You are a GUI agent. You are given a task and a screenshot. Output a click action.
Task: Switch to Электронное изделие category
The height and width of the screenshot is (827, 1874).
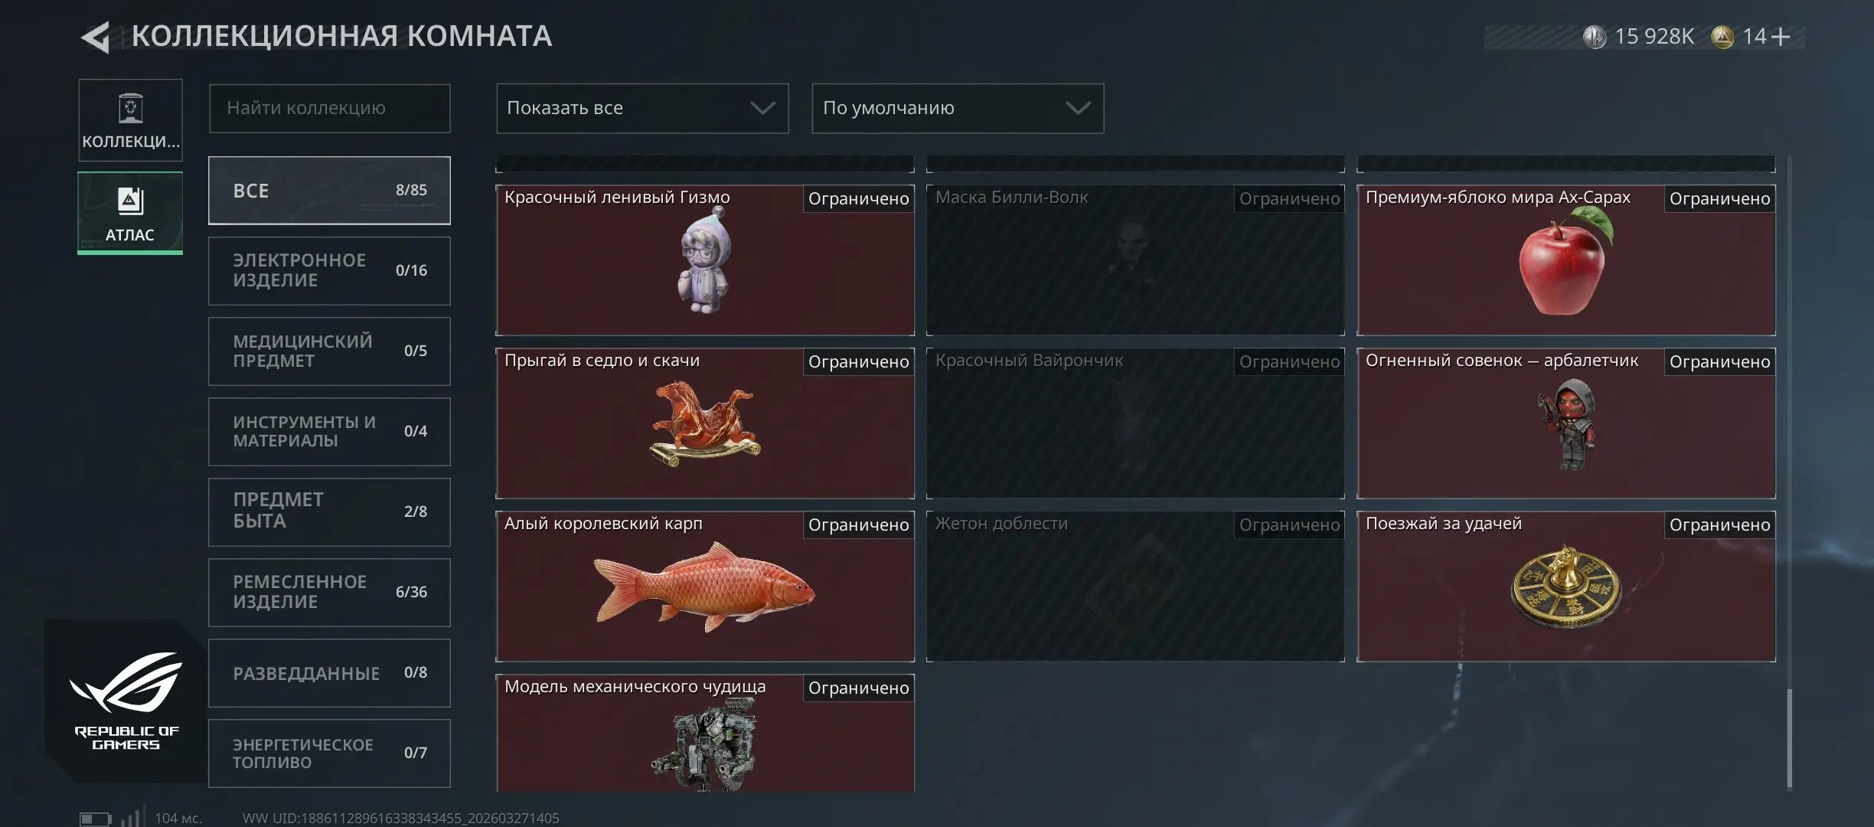coord(329,271)
